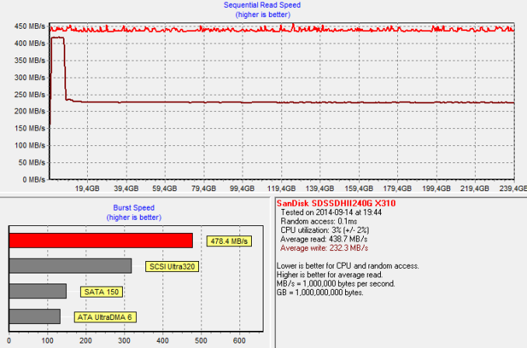This screenshot has width=527, height=348.
Task: Click the 478.4 MB/s burst speed label
Action: [x=229, y=241]
